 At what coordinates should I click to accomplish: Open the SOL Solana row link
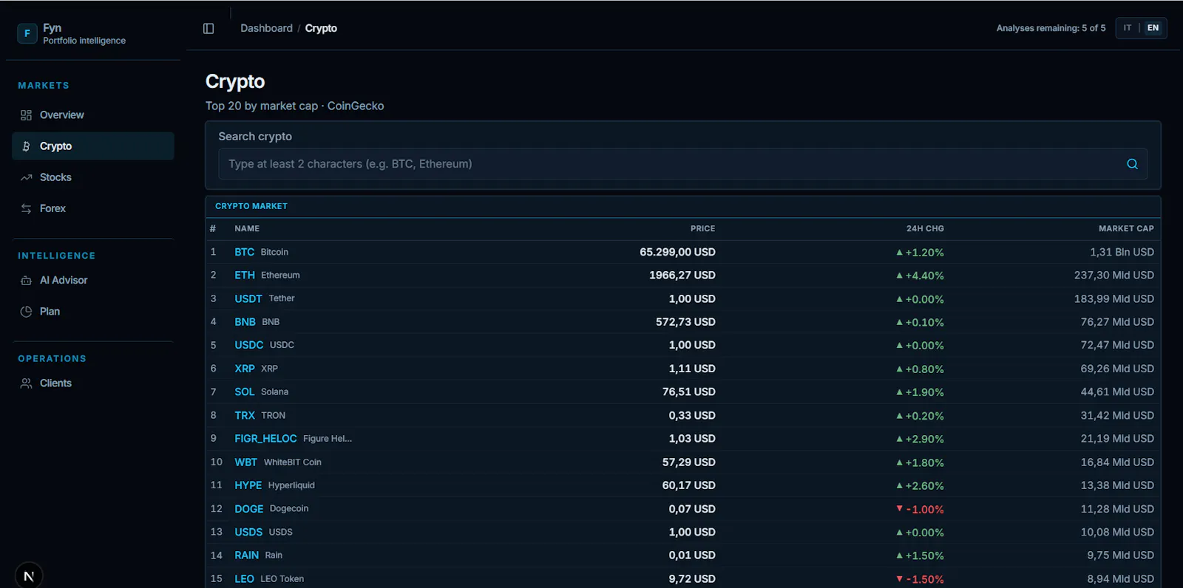pyautogui.click(x=261, y=392)
